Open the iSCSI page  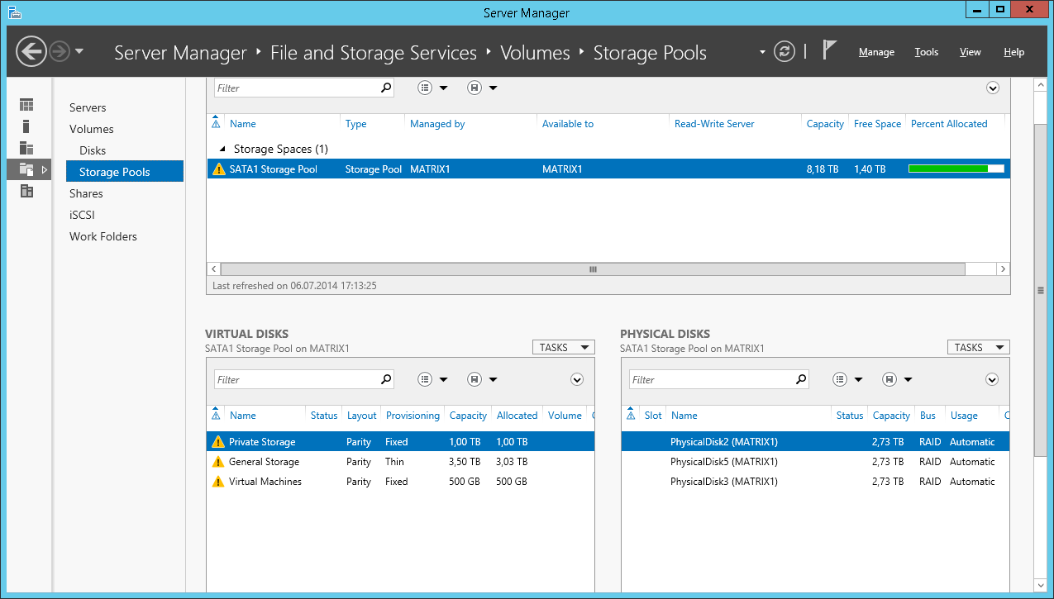click(82, 215)
